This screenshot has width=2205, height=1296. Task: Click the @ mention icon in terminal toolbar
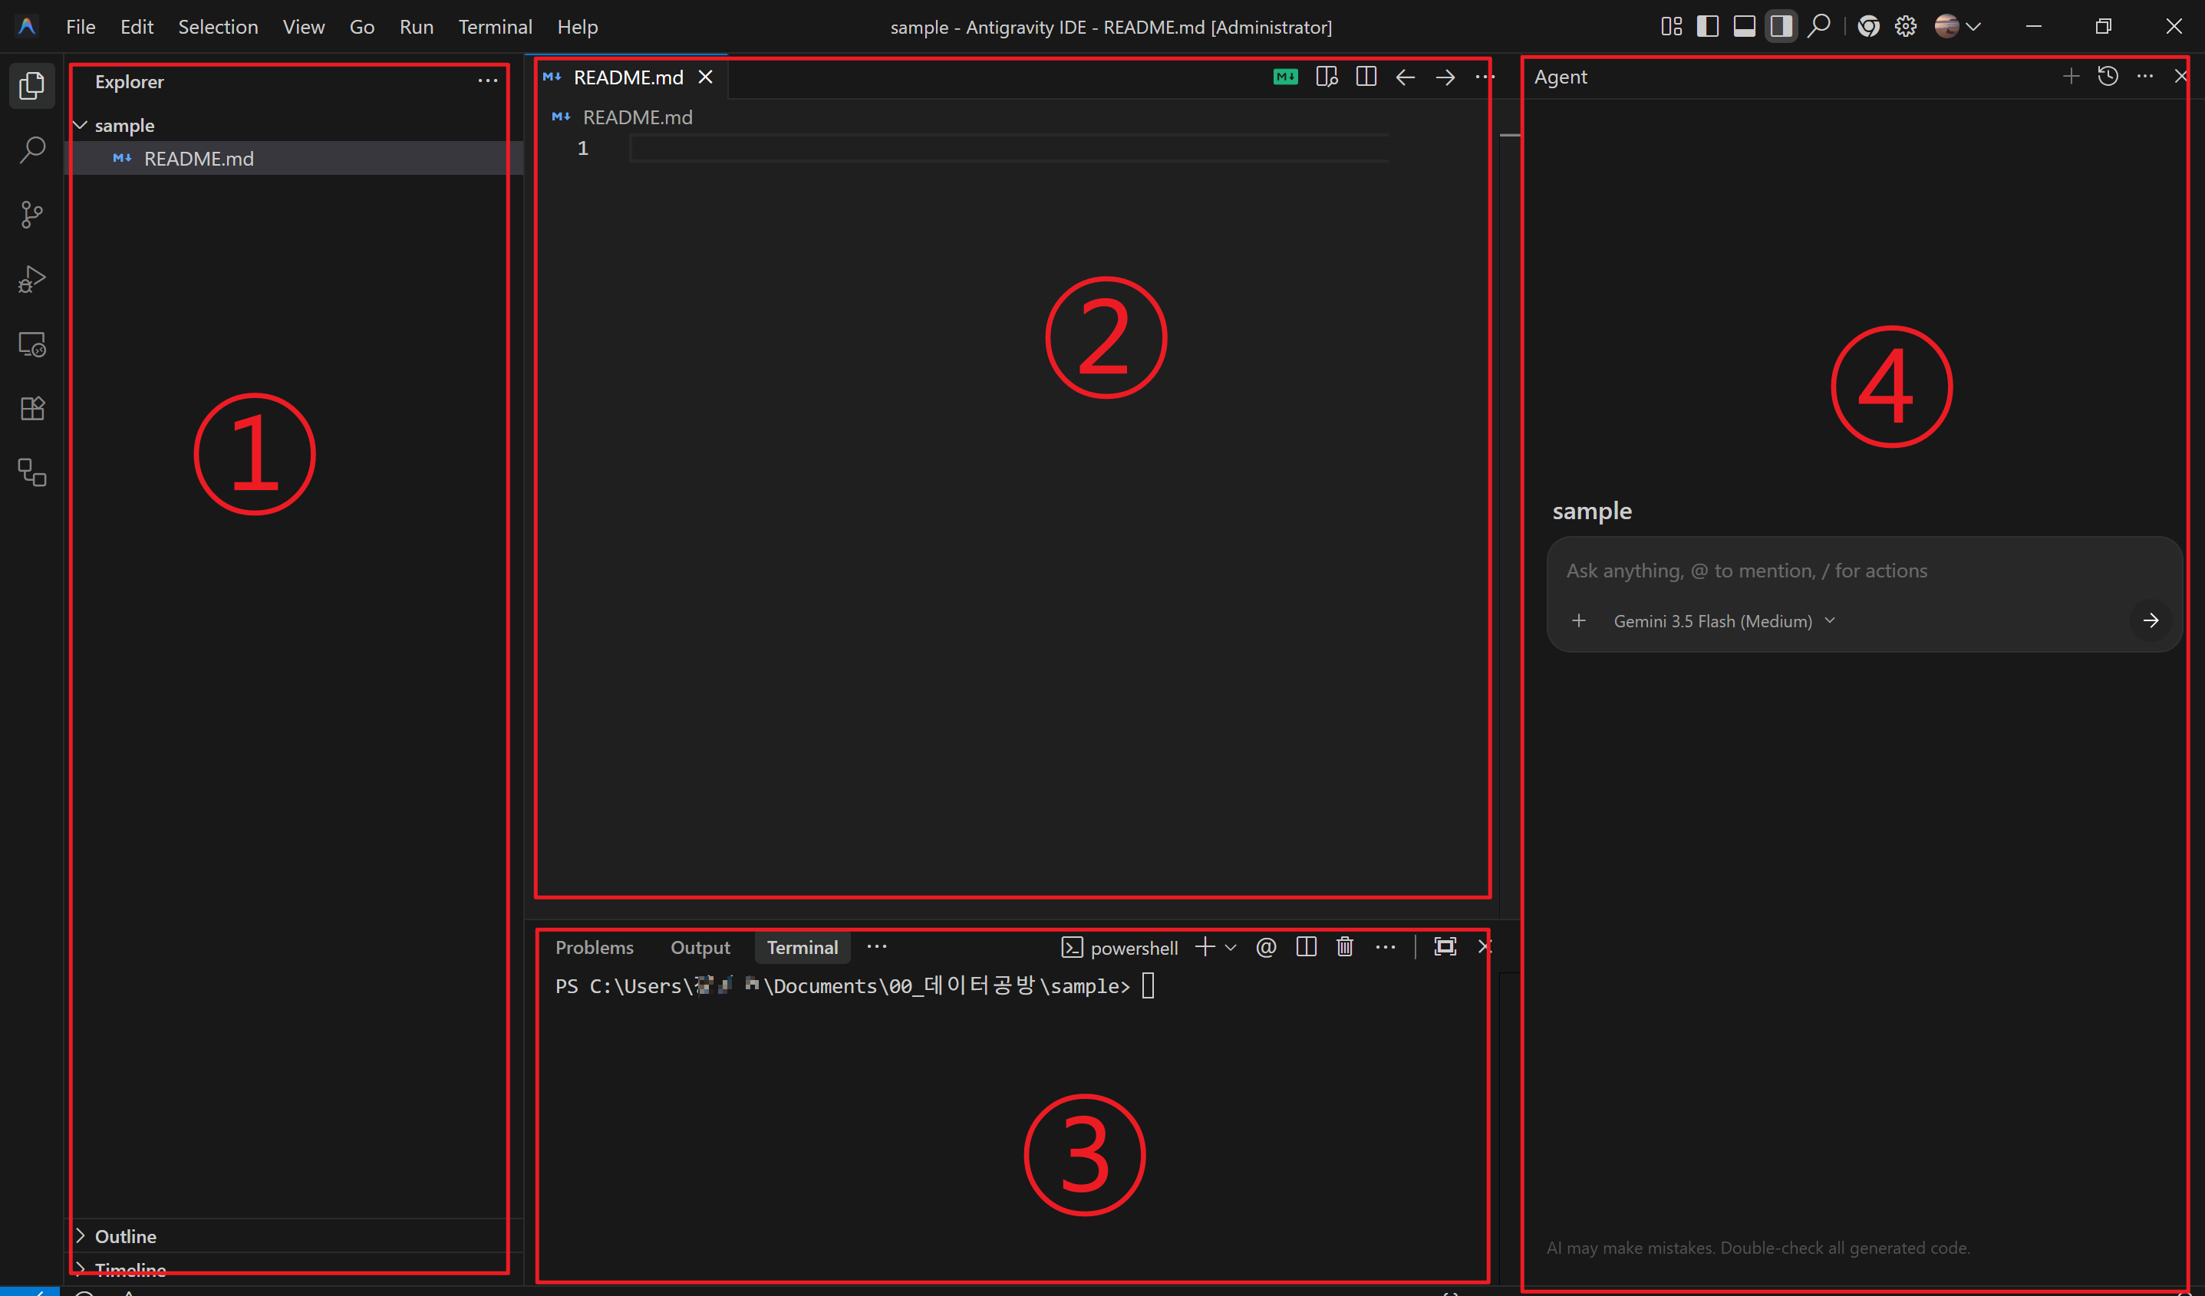[x=1266, y=947]
